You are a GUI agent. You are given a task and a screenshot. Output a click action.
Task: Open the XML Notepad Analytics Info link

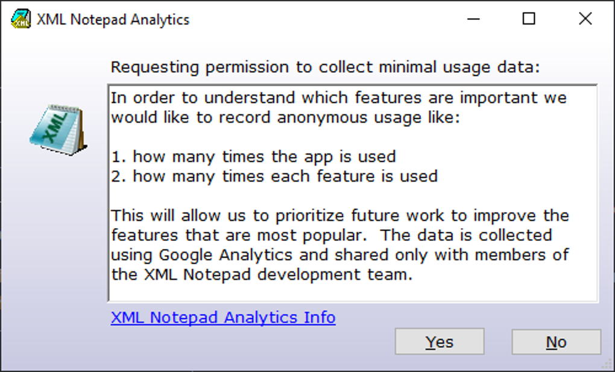pyautogui.click(x=223, y=317)
